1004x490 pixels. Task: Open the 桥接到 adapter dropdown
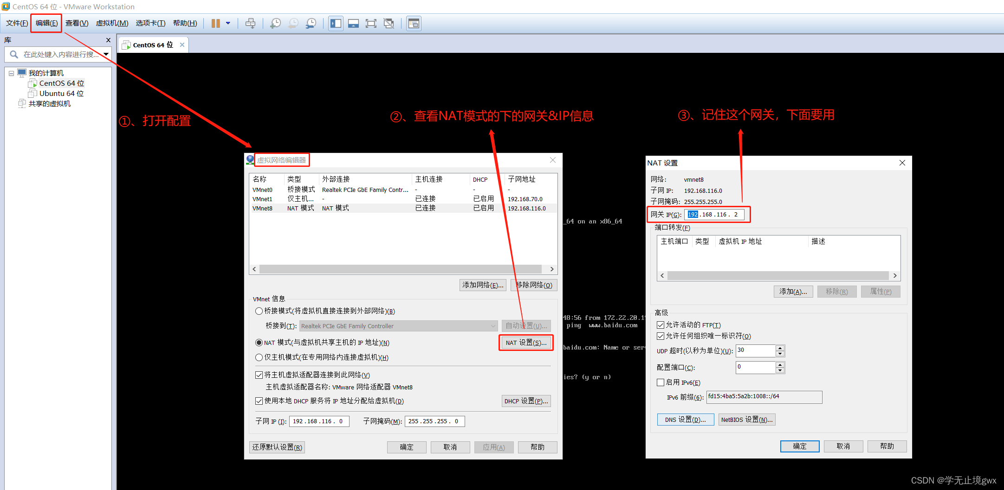[398, 326]
